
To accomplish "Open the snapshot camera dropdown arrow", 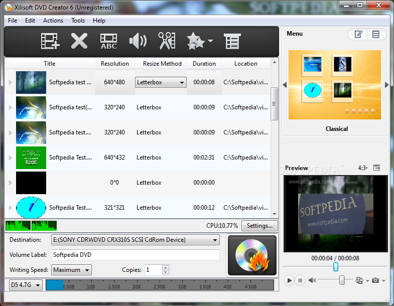I will (x=383, y=281).
